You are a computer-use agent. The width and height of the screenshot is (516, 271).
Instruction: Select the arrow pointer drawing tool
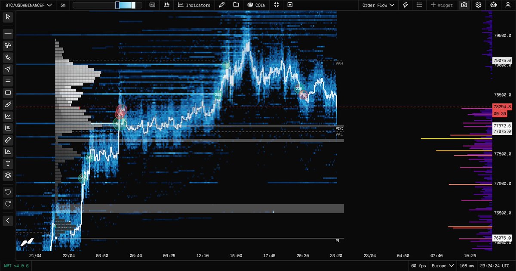[8, 69]
